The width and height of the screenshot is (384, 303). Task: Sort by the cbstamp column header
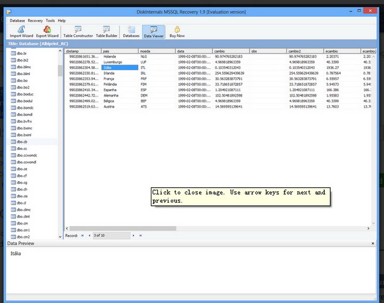click(83, 51)
